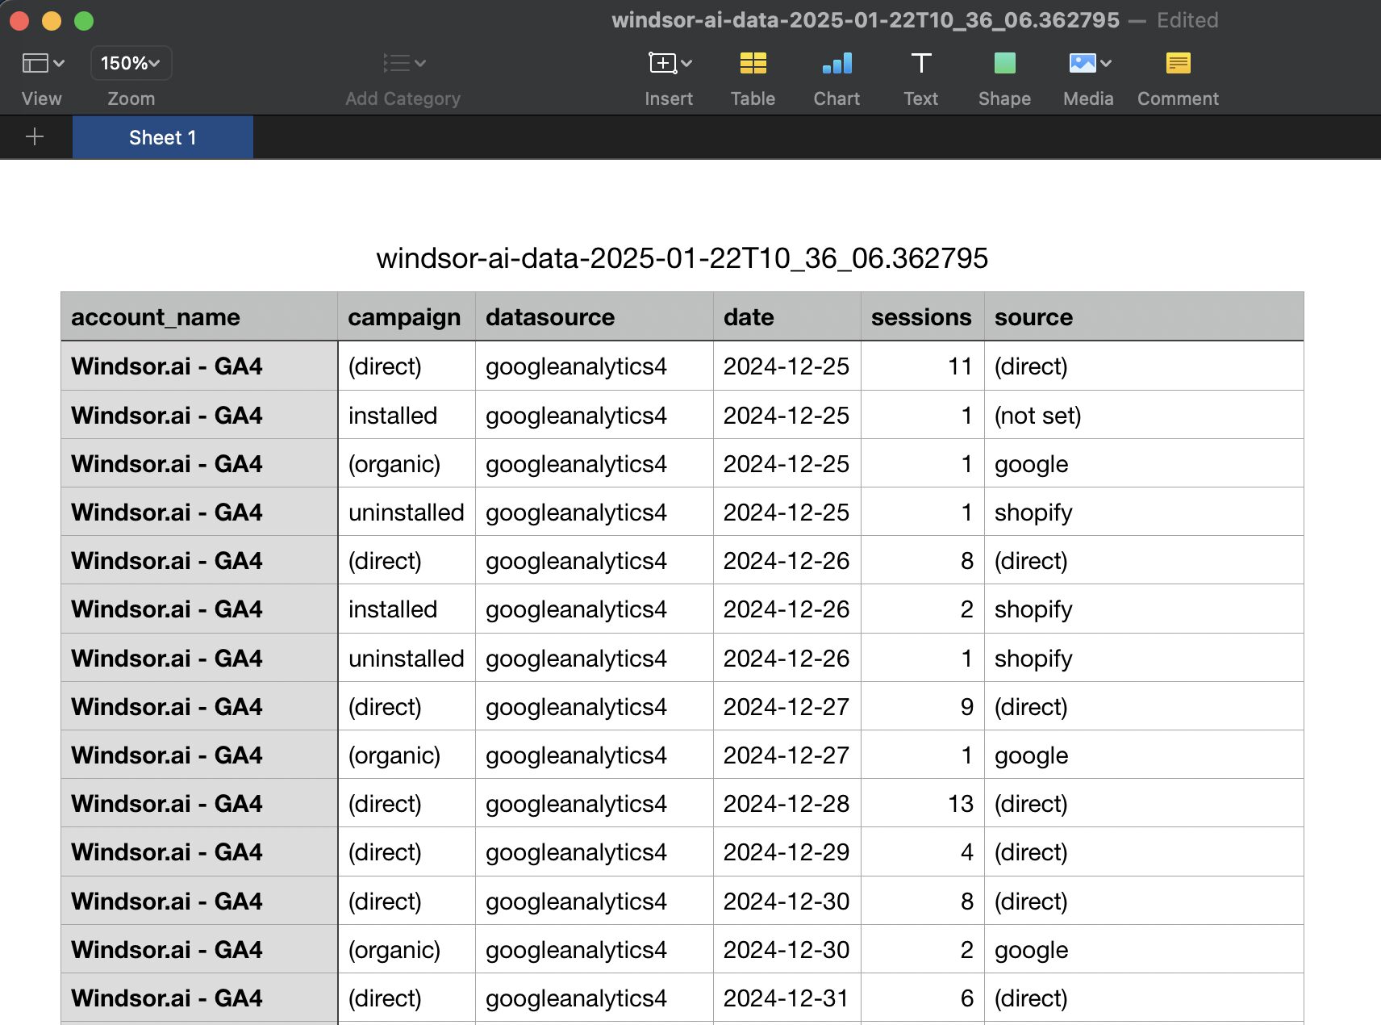Expand the Add Category chevron
The image size is (1381, 1025).
(420, 63)
